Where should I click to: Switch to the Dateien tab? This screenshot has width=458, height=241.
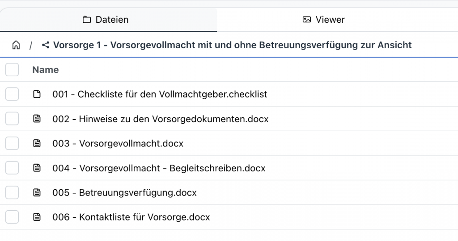(106, 20)
